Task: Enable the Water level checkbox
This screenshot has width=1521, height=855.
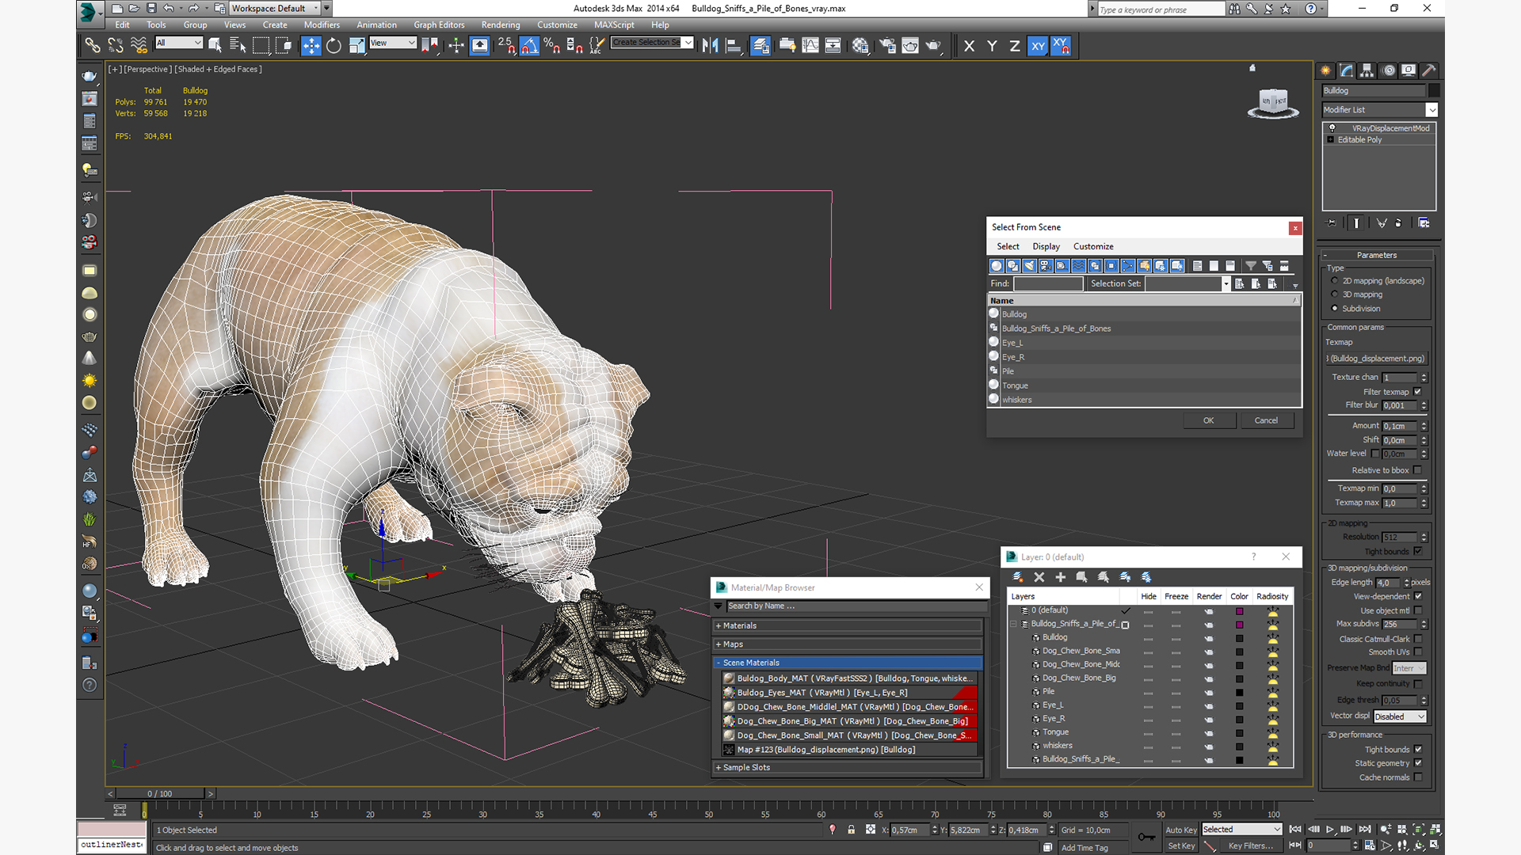Action: point(1376,454)
